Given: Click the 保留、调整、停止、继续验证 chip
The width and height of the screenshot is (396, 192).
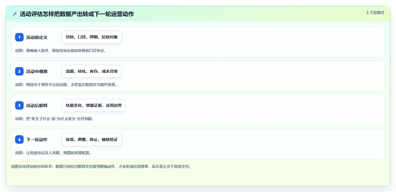Looking at the screenshot, I should [92, 139].
